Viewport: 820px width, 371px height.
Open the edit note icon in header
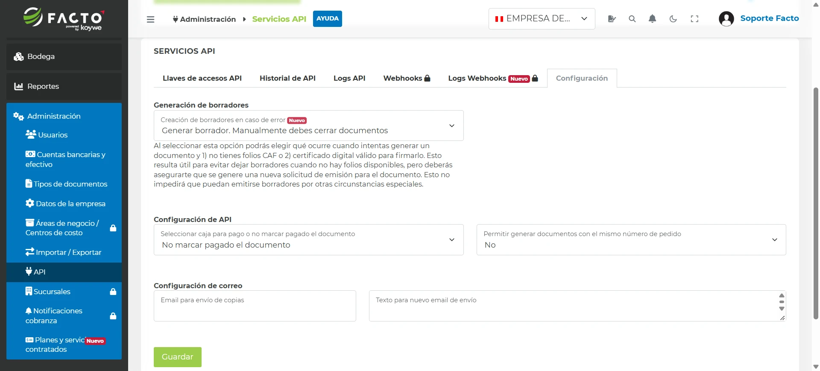pos(612,19)
